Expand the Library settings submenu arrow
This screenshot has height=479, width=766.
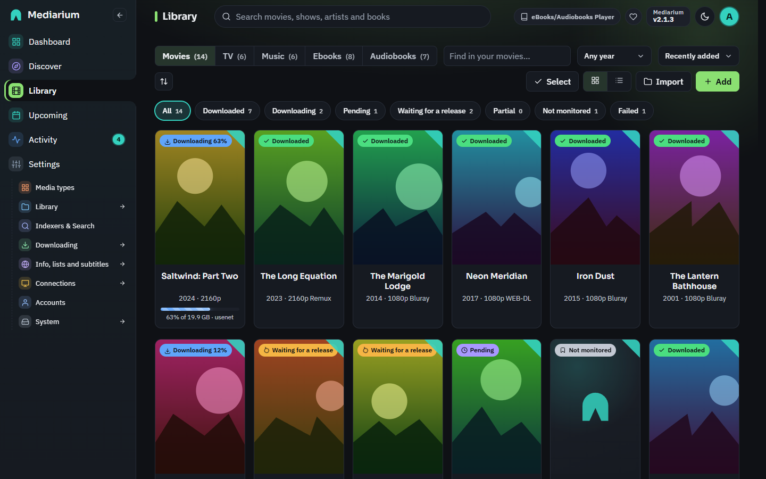(122, 207)
